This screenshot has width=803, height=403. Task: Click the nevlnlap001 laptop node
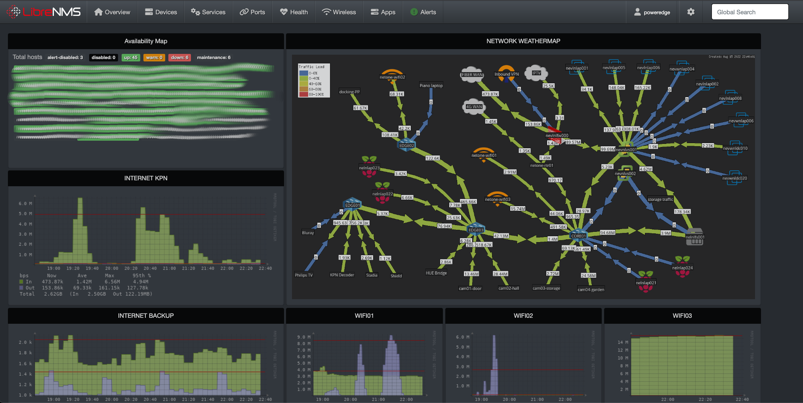[577, 67]
